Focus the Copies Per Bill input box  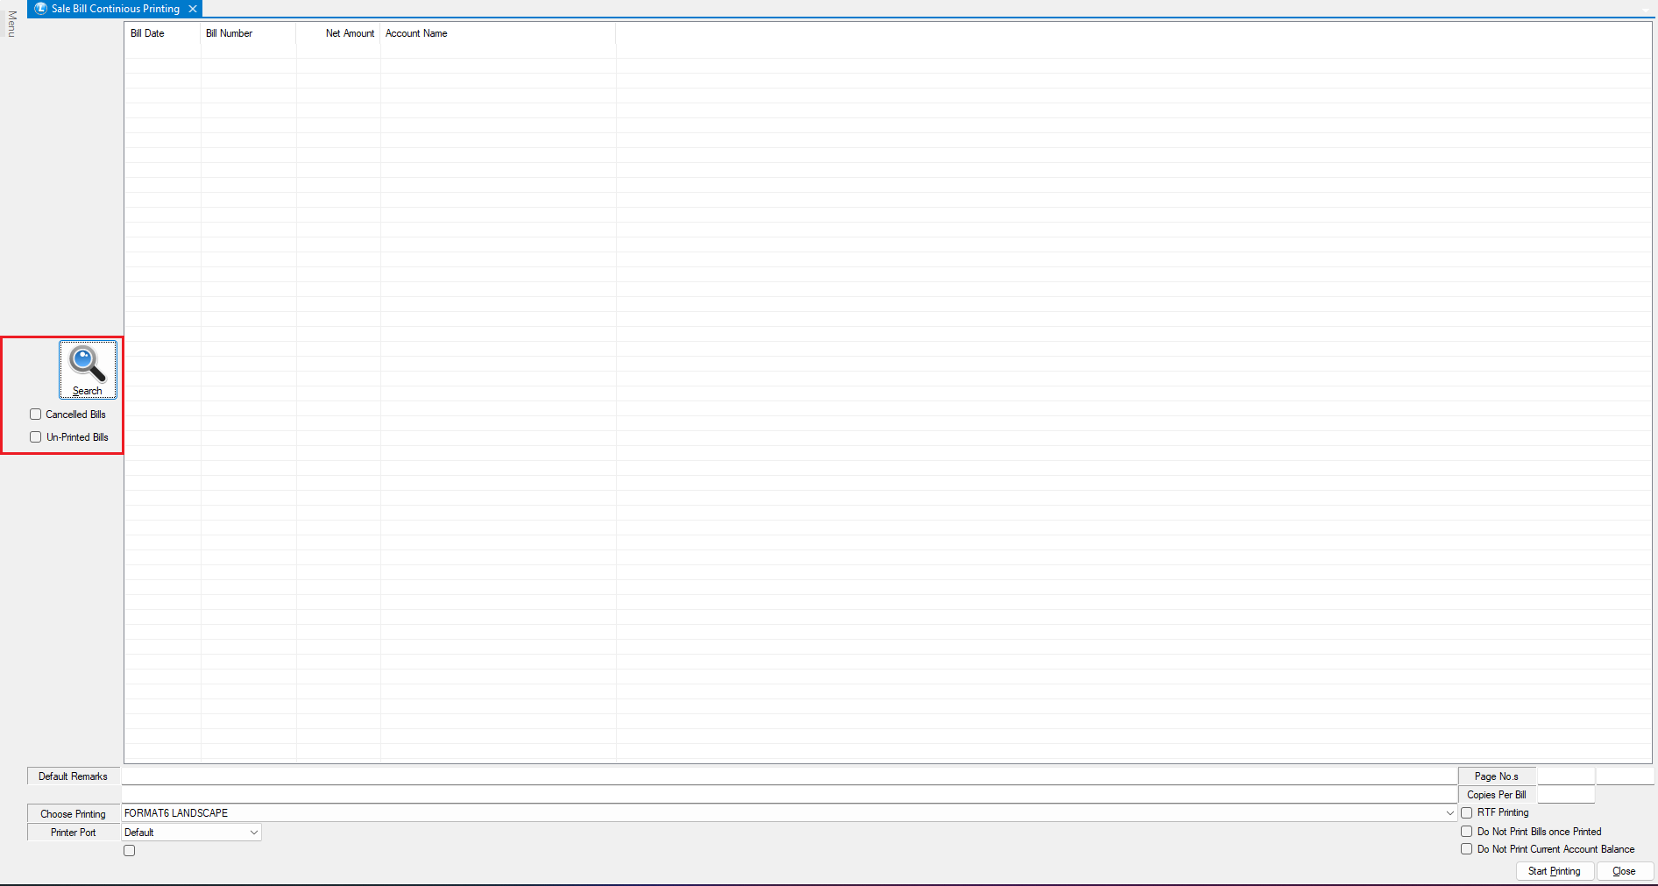tap(1565, 795)
